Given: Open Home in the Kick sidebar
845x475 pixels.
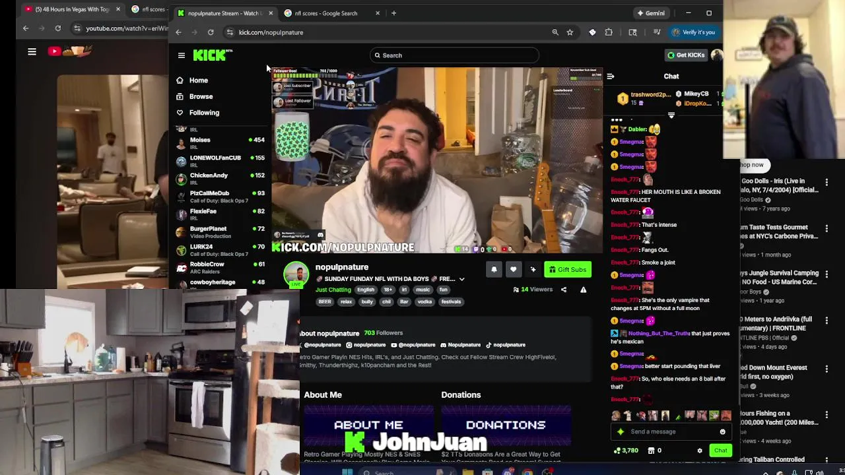Looking at the screenshot, I should [x=199, y=80].
